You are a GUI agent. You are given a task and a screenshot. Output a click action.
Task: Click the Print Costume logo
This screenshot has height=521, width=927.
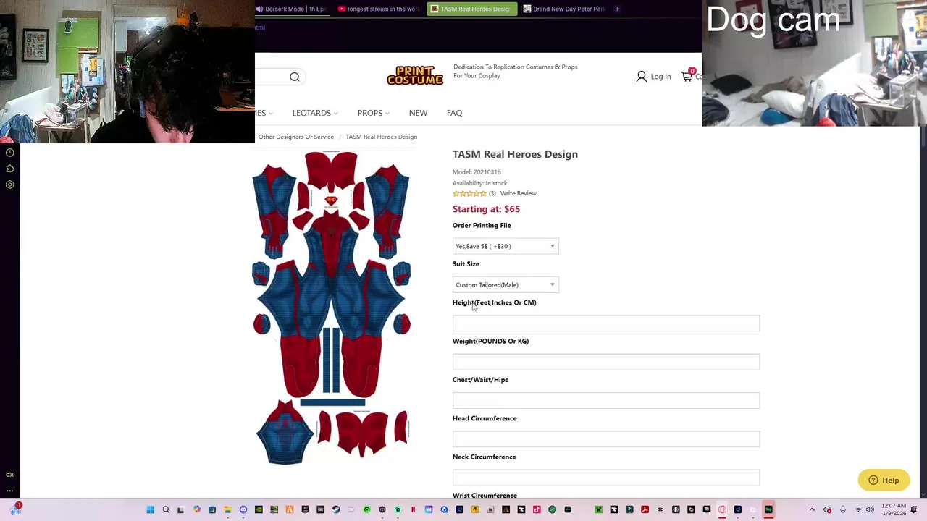(x=415, y=75)
